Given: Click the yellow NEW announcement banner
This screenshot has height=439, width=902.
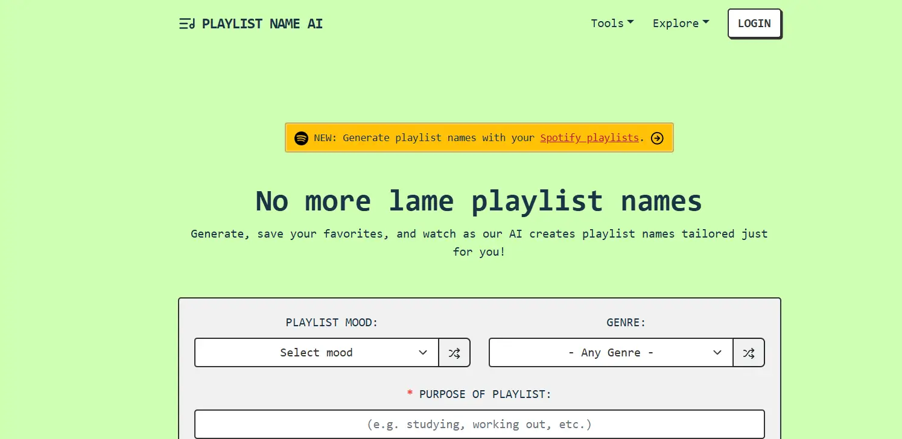Looking at the screenshot, I should pyautogui.click(x=479, y=137).
